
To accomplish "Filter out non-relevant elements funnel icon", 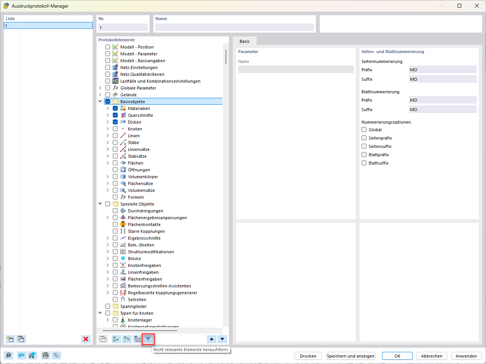I will 148,339.
